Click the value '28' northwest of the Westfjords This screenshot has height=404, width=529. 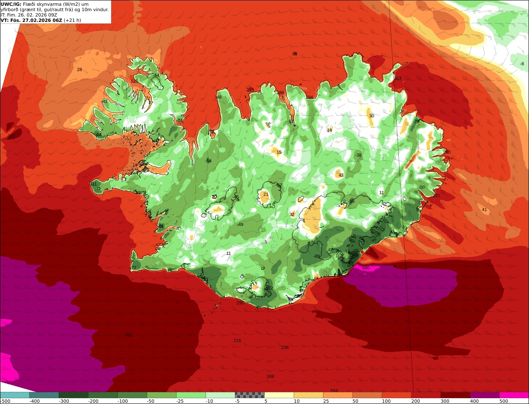click(x=79, y=69)
